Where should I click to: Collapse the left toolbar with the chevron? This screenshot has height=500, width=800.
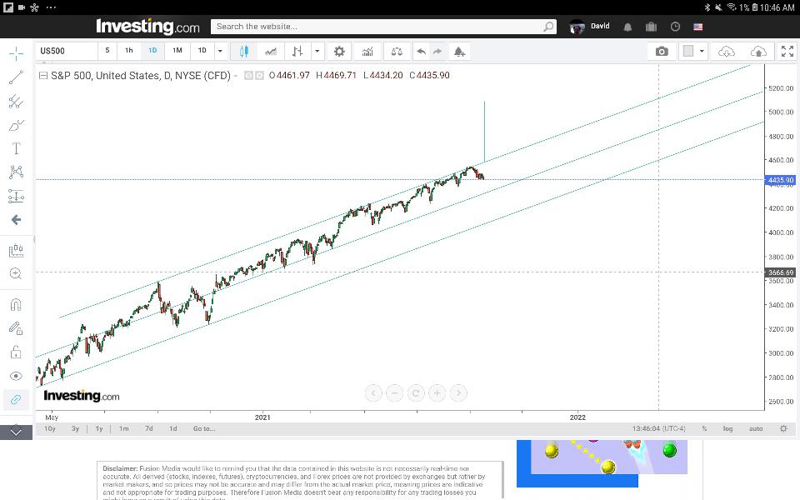click(x=17, y=432)
